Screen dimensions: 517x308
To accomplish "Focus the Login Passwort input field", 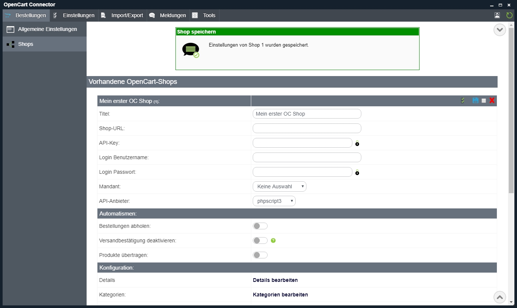I will pyautogui.click(x=302, y=172).
